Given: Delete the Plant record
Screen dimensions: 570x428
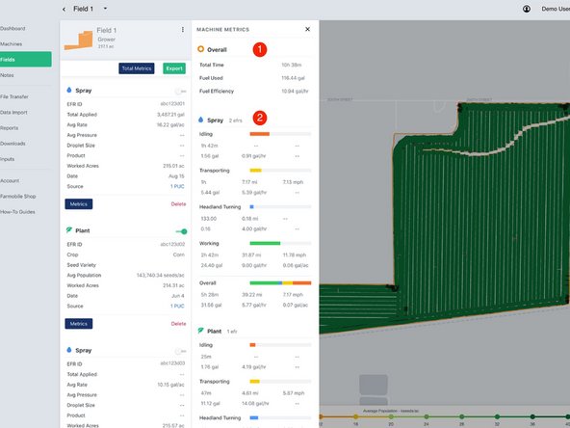Looking at the screenshot, I should point(178,324).
